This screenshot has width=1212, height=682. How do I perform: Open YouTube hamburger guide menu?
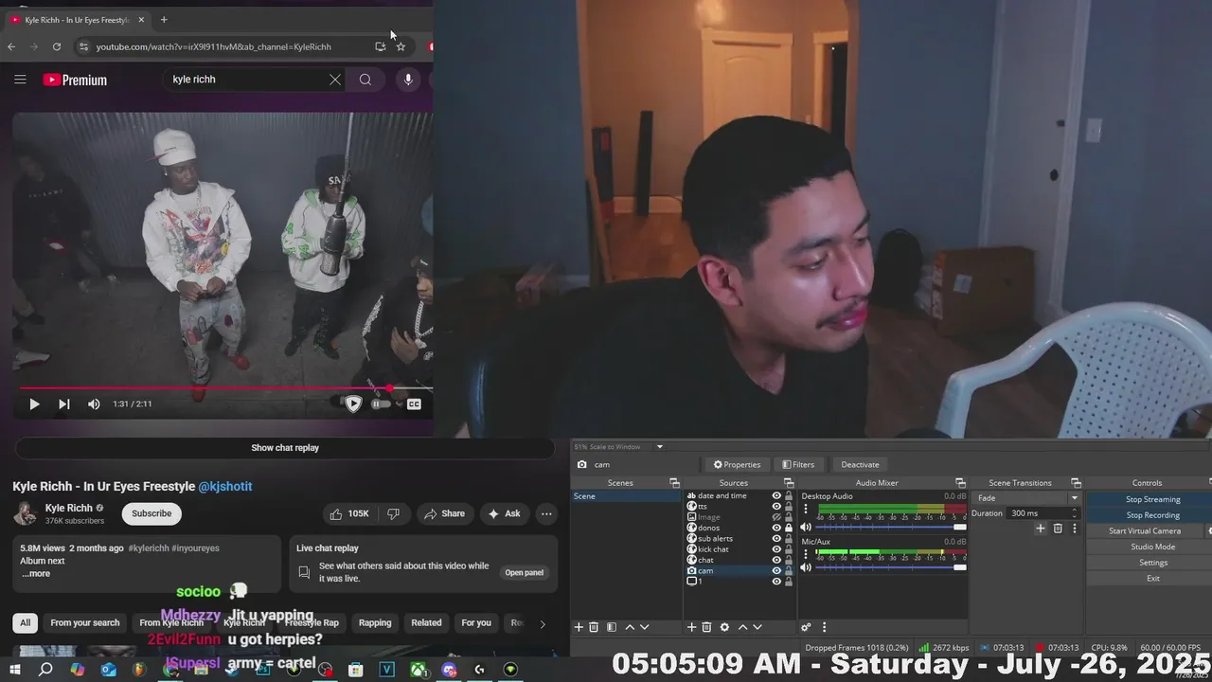[20, 80]
